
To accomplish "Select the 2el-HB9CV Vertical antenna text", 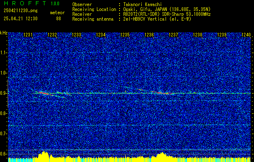I will [x=157, y=19].
